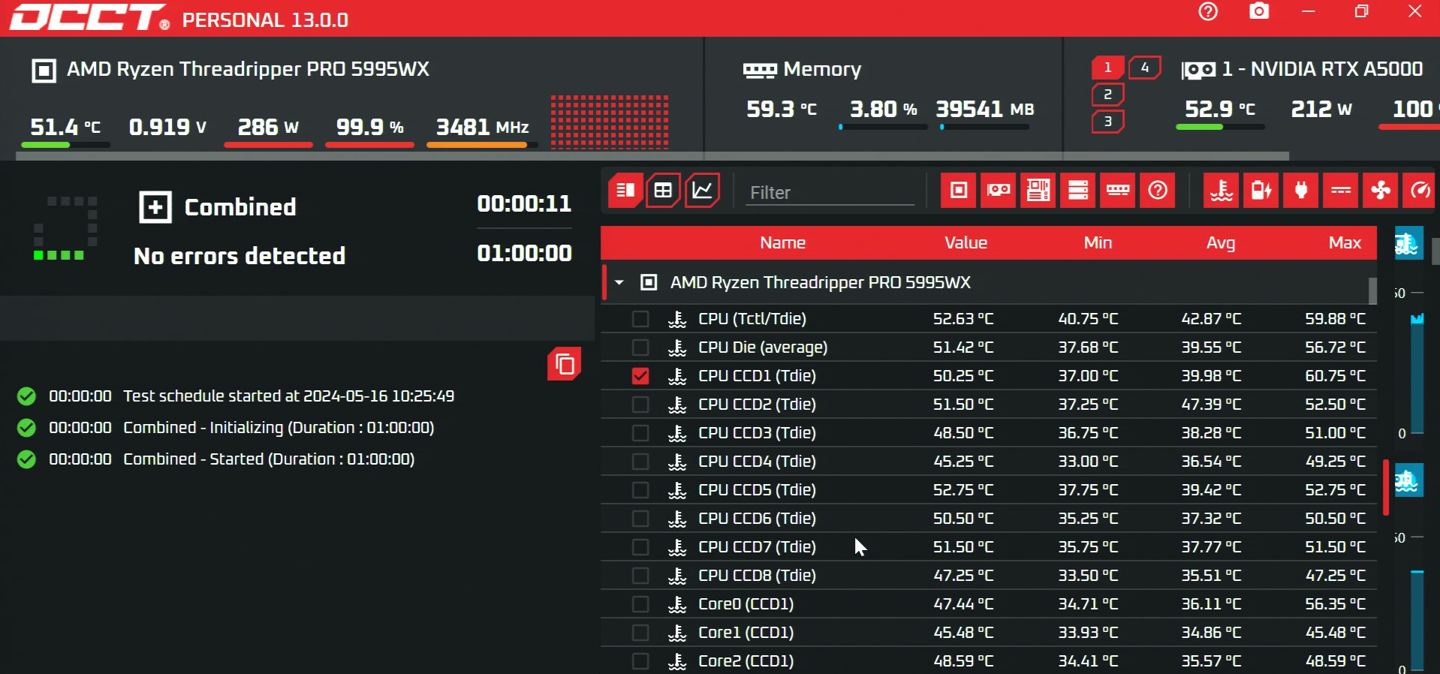Screen dimensions: 1440x674
Task: Select GPU tab number 3
Action: coord(1107,121)
